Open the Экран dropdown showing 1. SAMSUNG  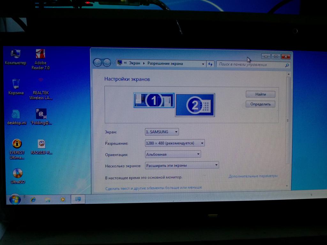[x=162, y=132]
